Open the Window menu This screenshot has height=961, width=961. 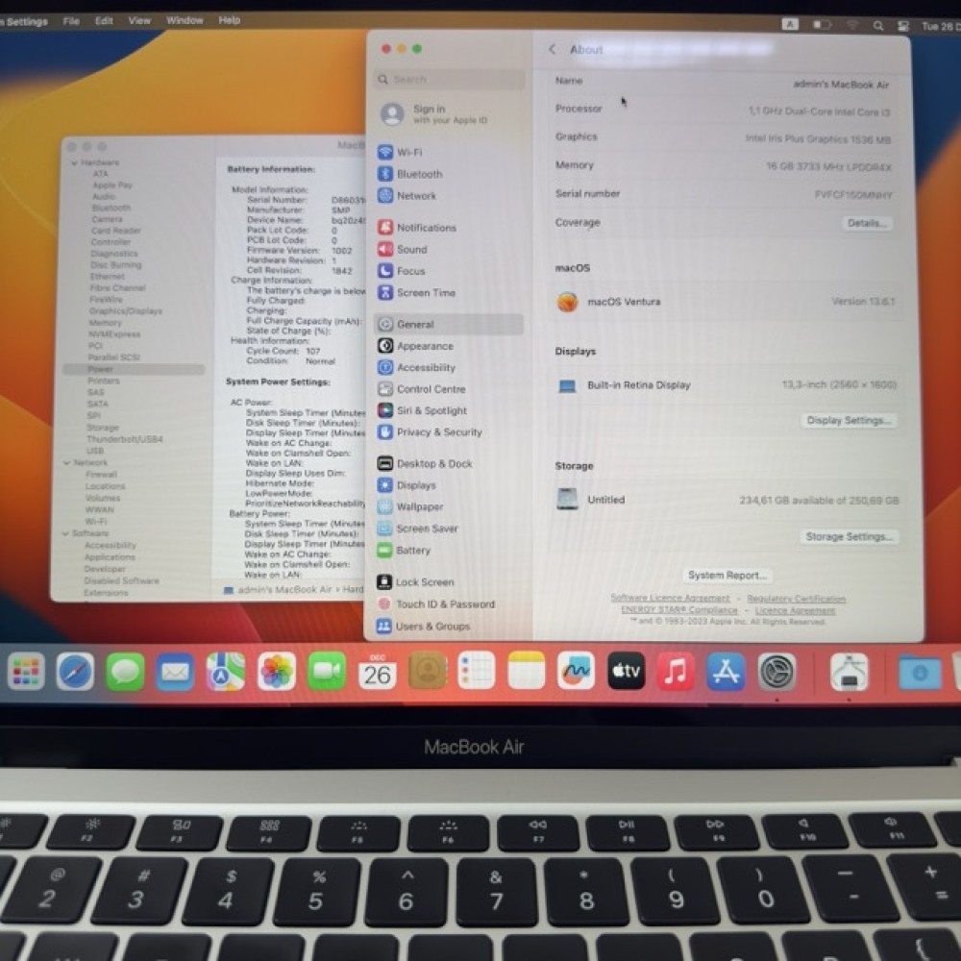point(185,20)
